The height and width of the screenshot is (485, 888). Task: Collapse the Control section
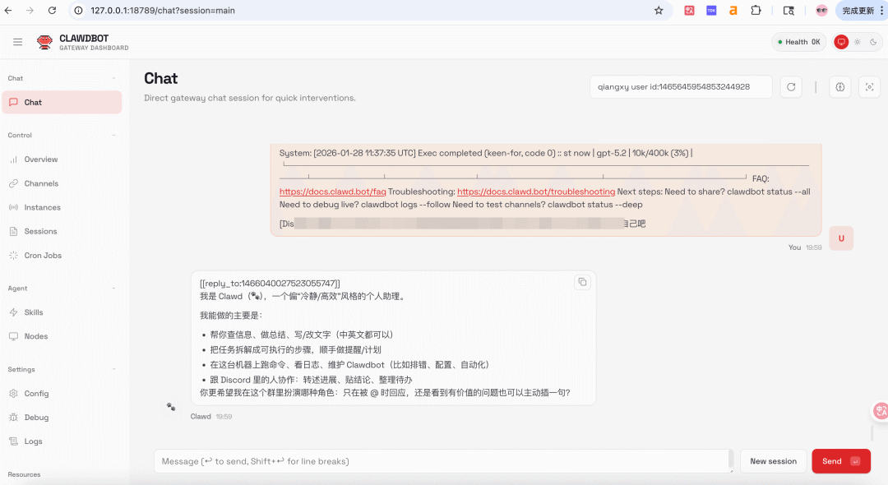click(115, 135)
